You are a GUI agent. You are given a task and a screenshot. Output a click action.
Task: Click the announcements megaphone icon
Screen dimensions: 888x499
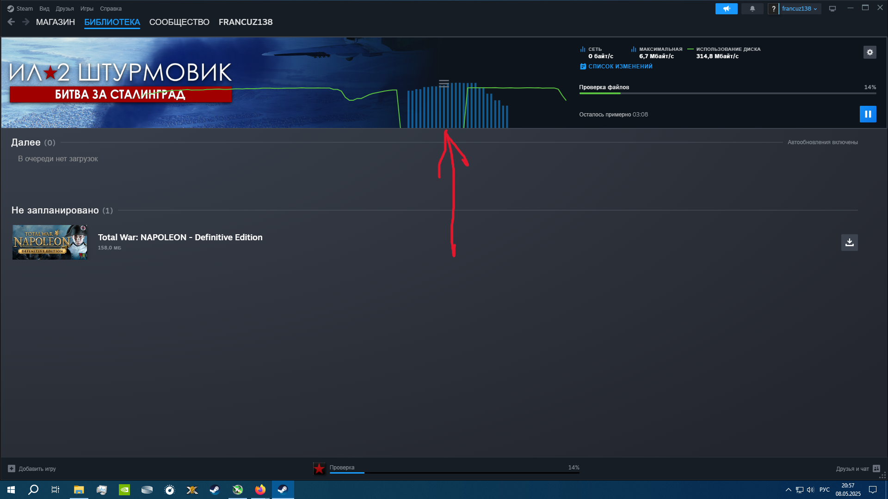(x=726, y=9)
